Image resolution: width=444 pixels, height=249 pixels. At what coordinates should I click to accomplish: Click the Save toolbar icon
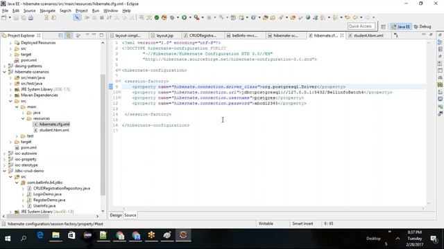pyautogui.click(x=16, y=18)
